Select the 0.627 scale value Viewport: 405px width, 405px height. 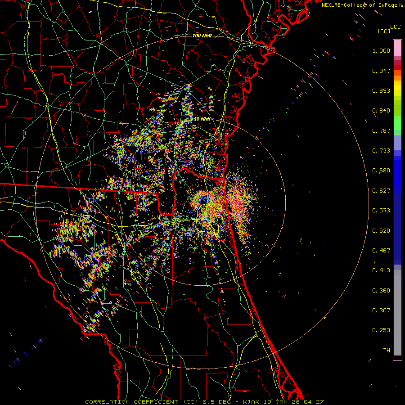[381, 191]
